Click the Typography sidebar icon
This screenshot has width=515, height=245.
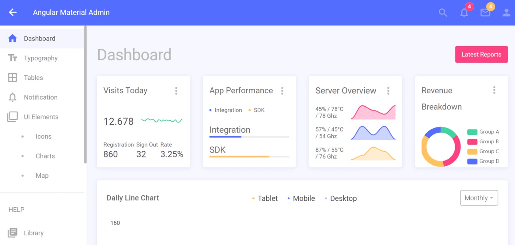point(13,58)
